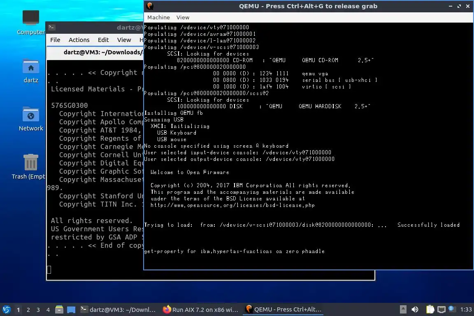Close the QEMU window

point(468,6)
